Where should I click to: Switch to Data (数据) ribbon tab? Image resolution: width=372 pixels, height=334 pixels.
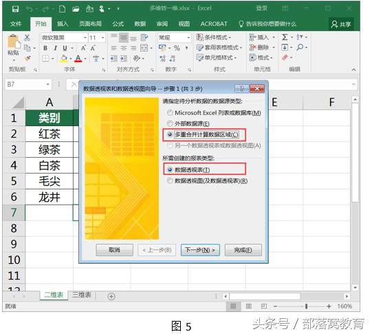140,24
